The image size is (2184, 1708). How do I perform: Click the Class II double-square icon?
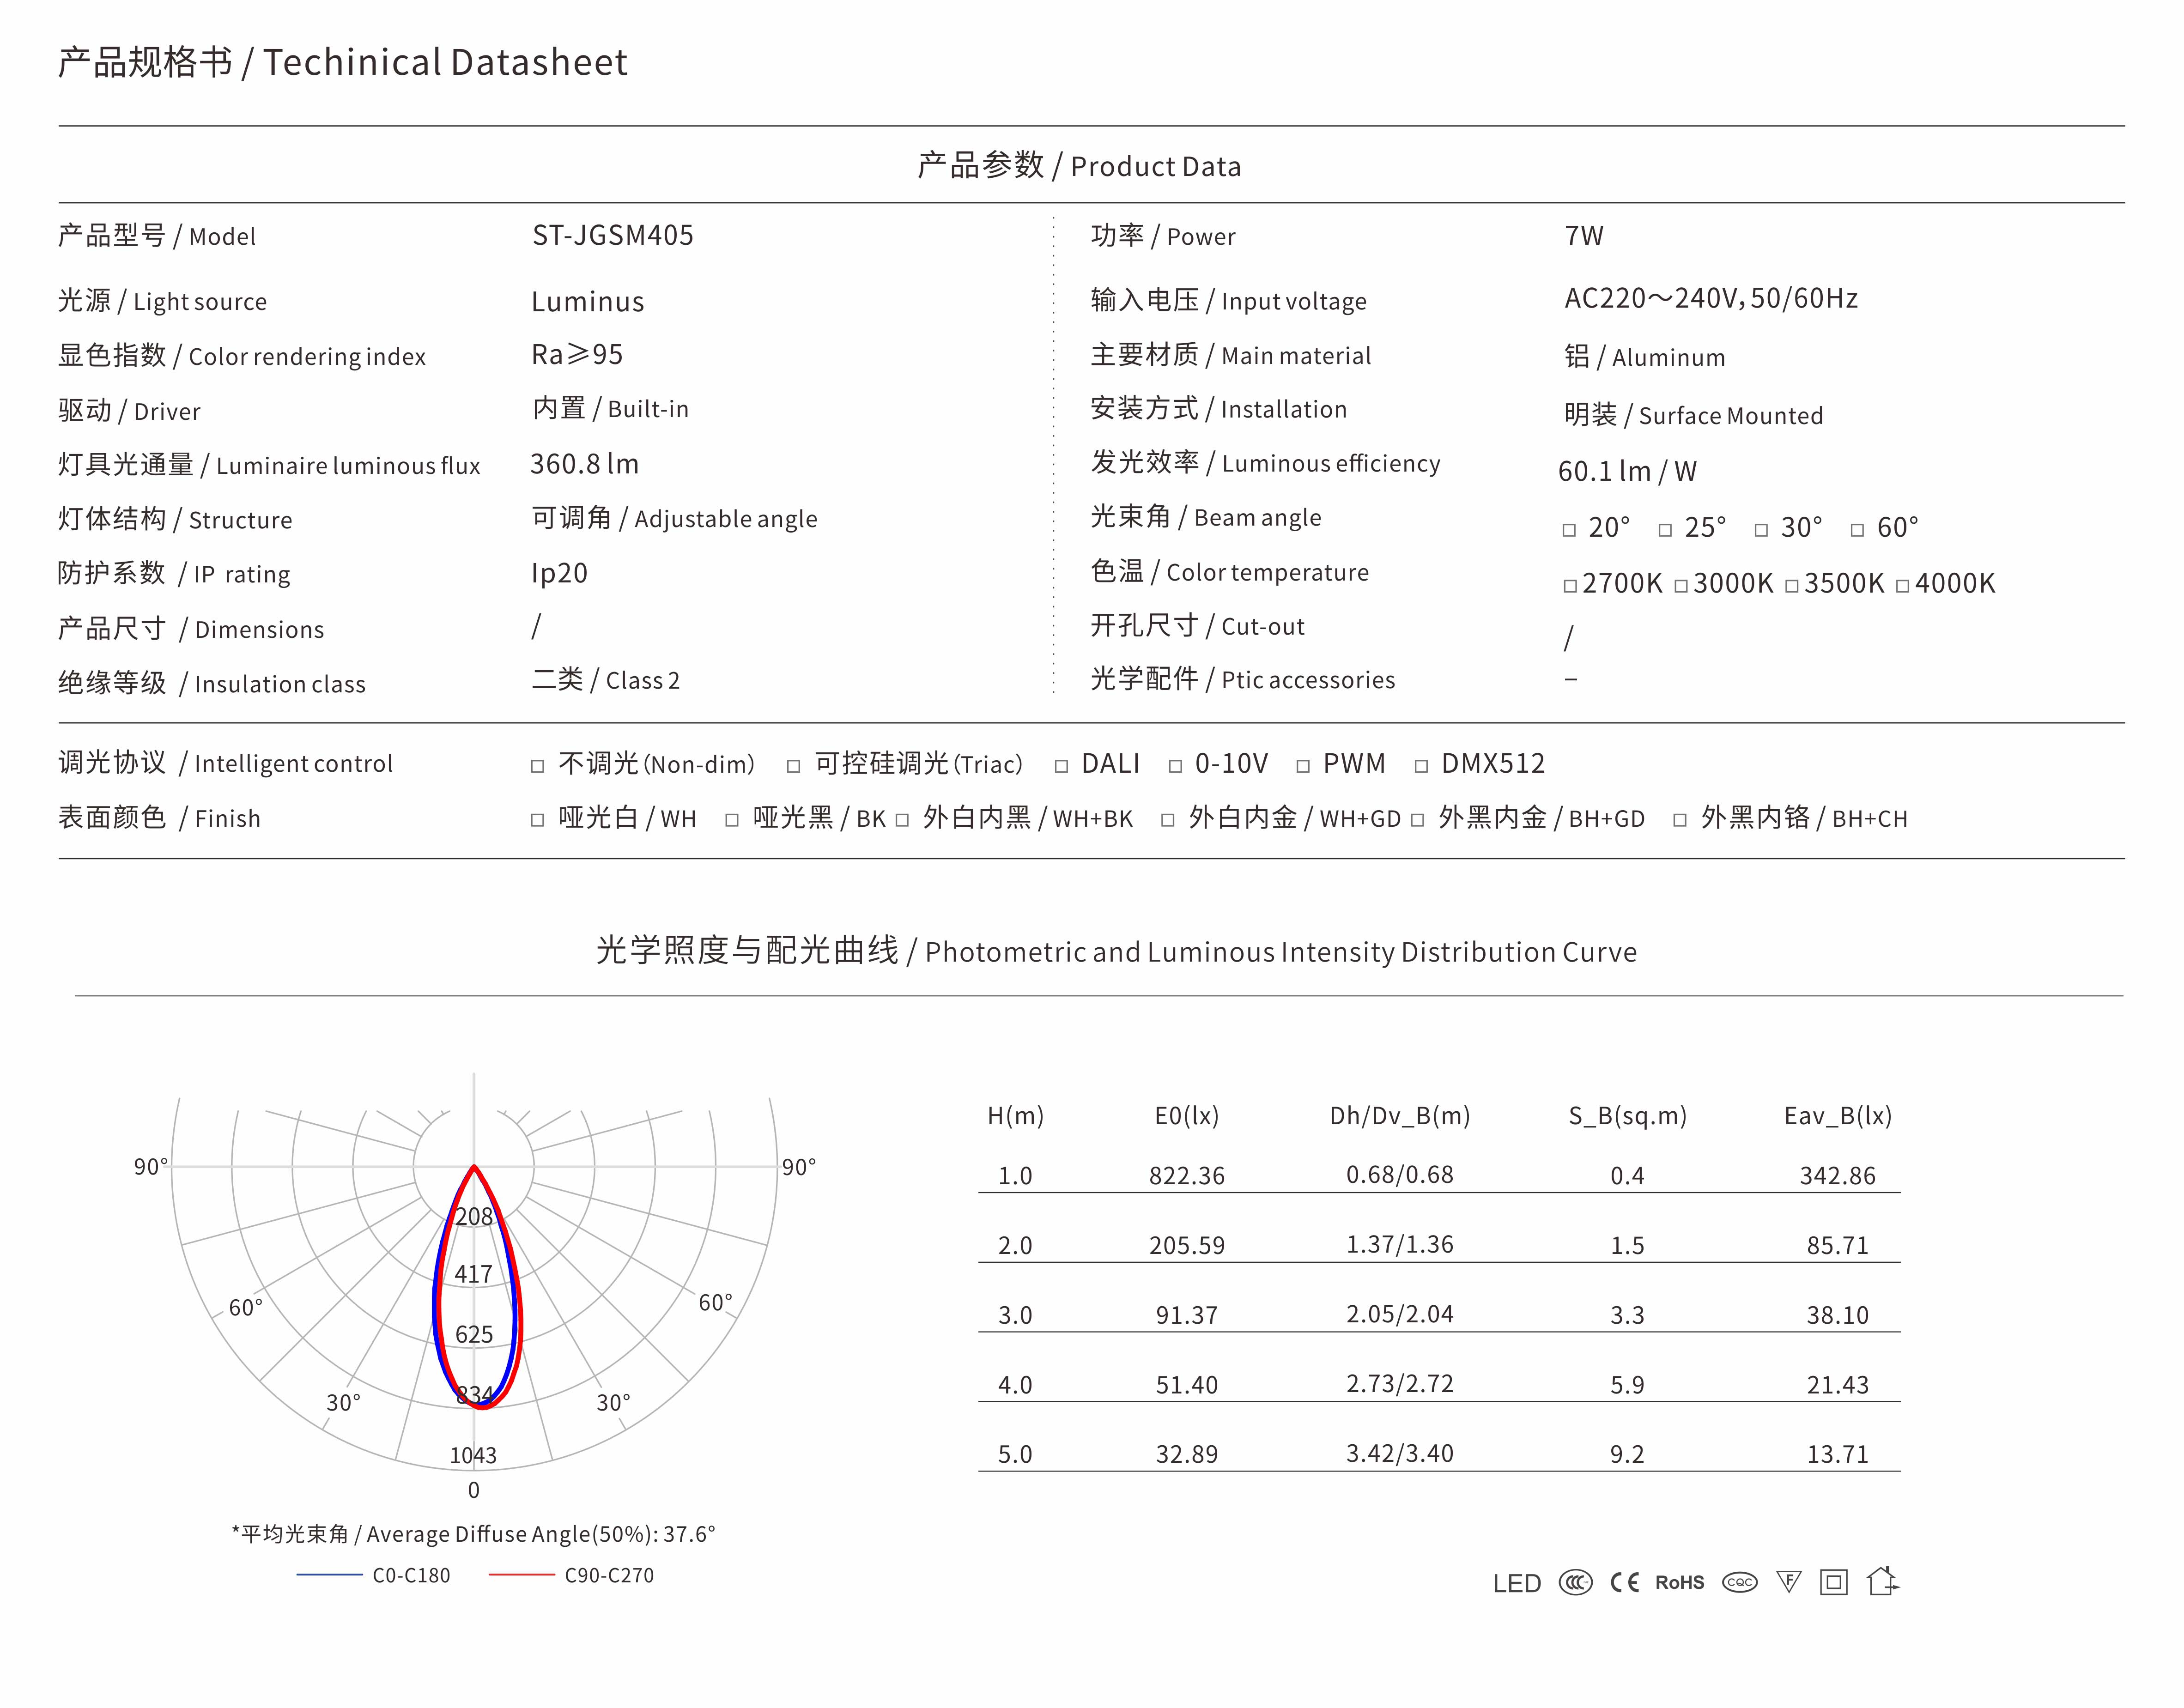[1834, 1582]
